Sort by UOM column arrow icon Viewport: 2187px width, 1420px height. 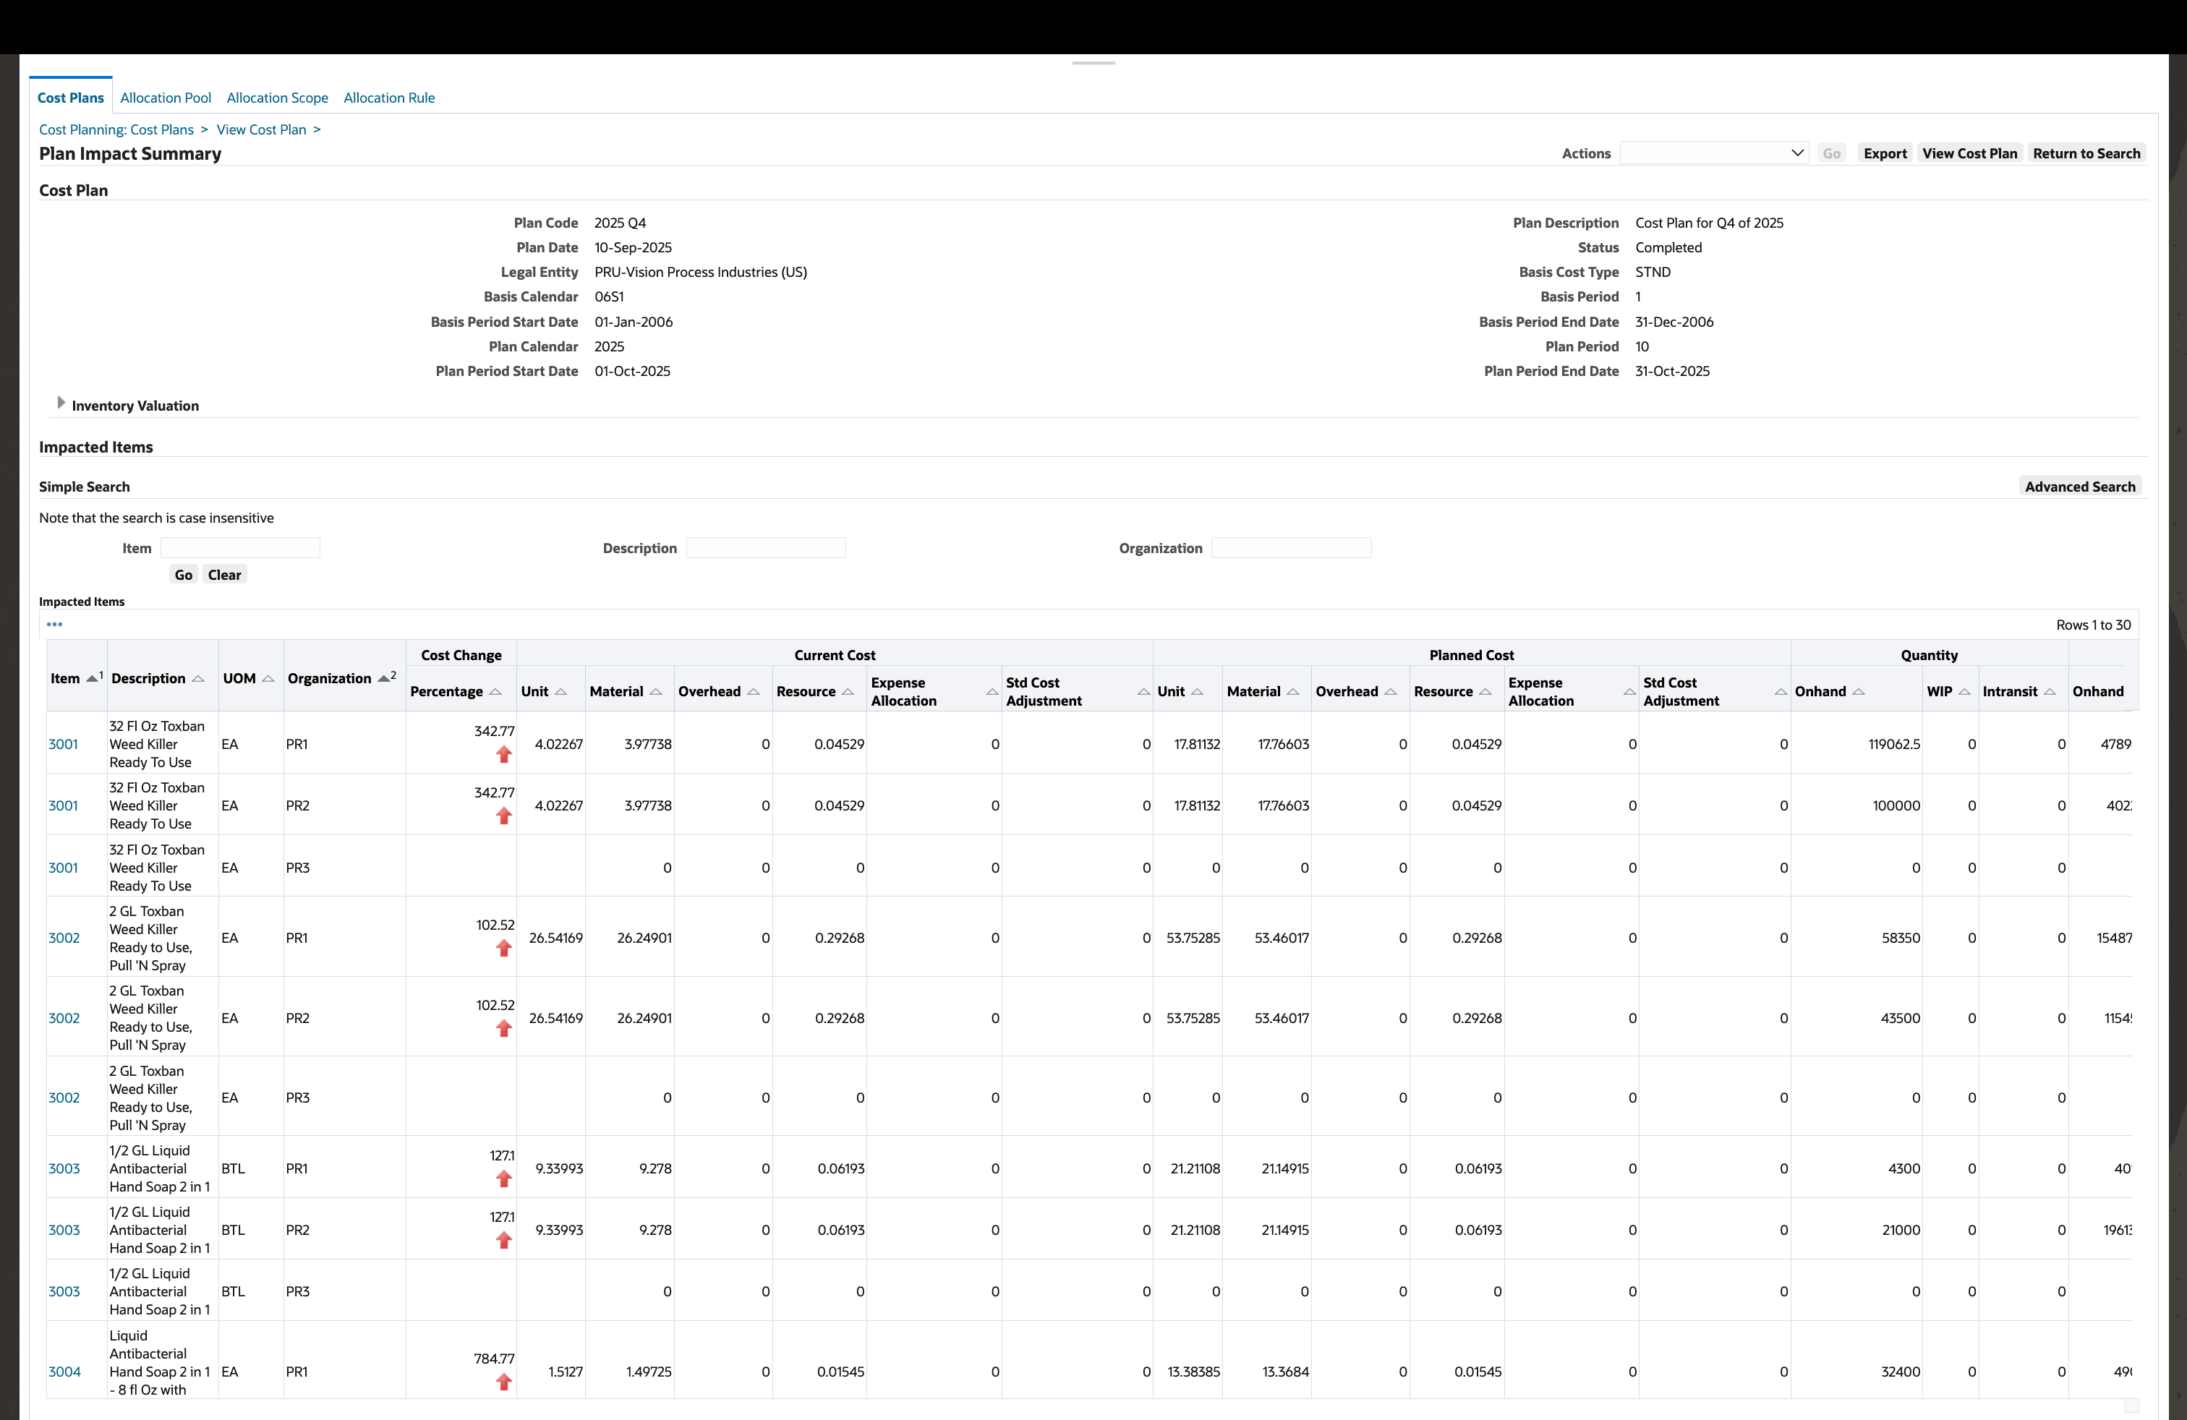click(x=268, y=679)
